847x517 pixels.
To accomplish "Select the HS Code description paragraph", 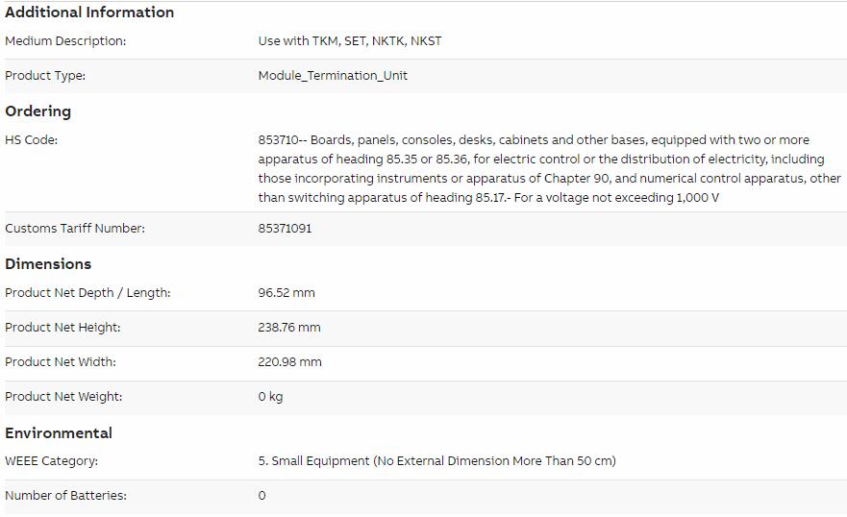I will pos(549,169).
